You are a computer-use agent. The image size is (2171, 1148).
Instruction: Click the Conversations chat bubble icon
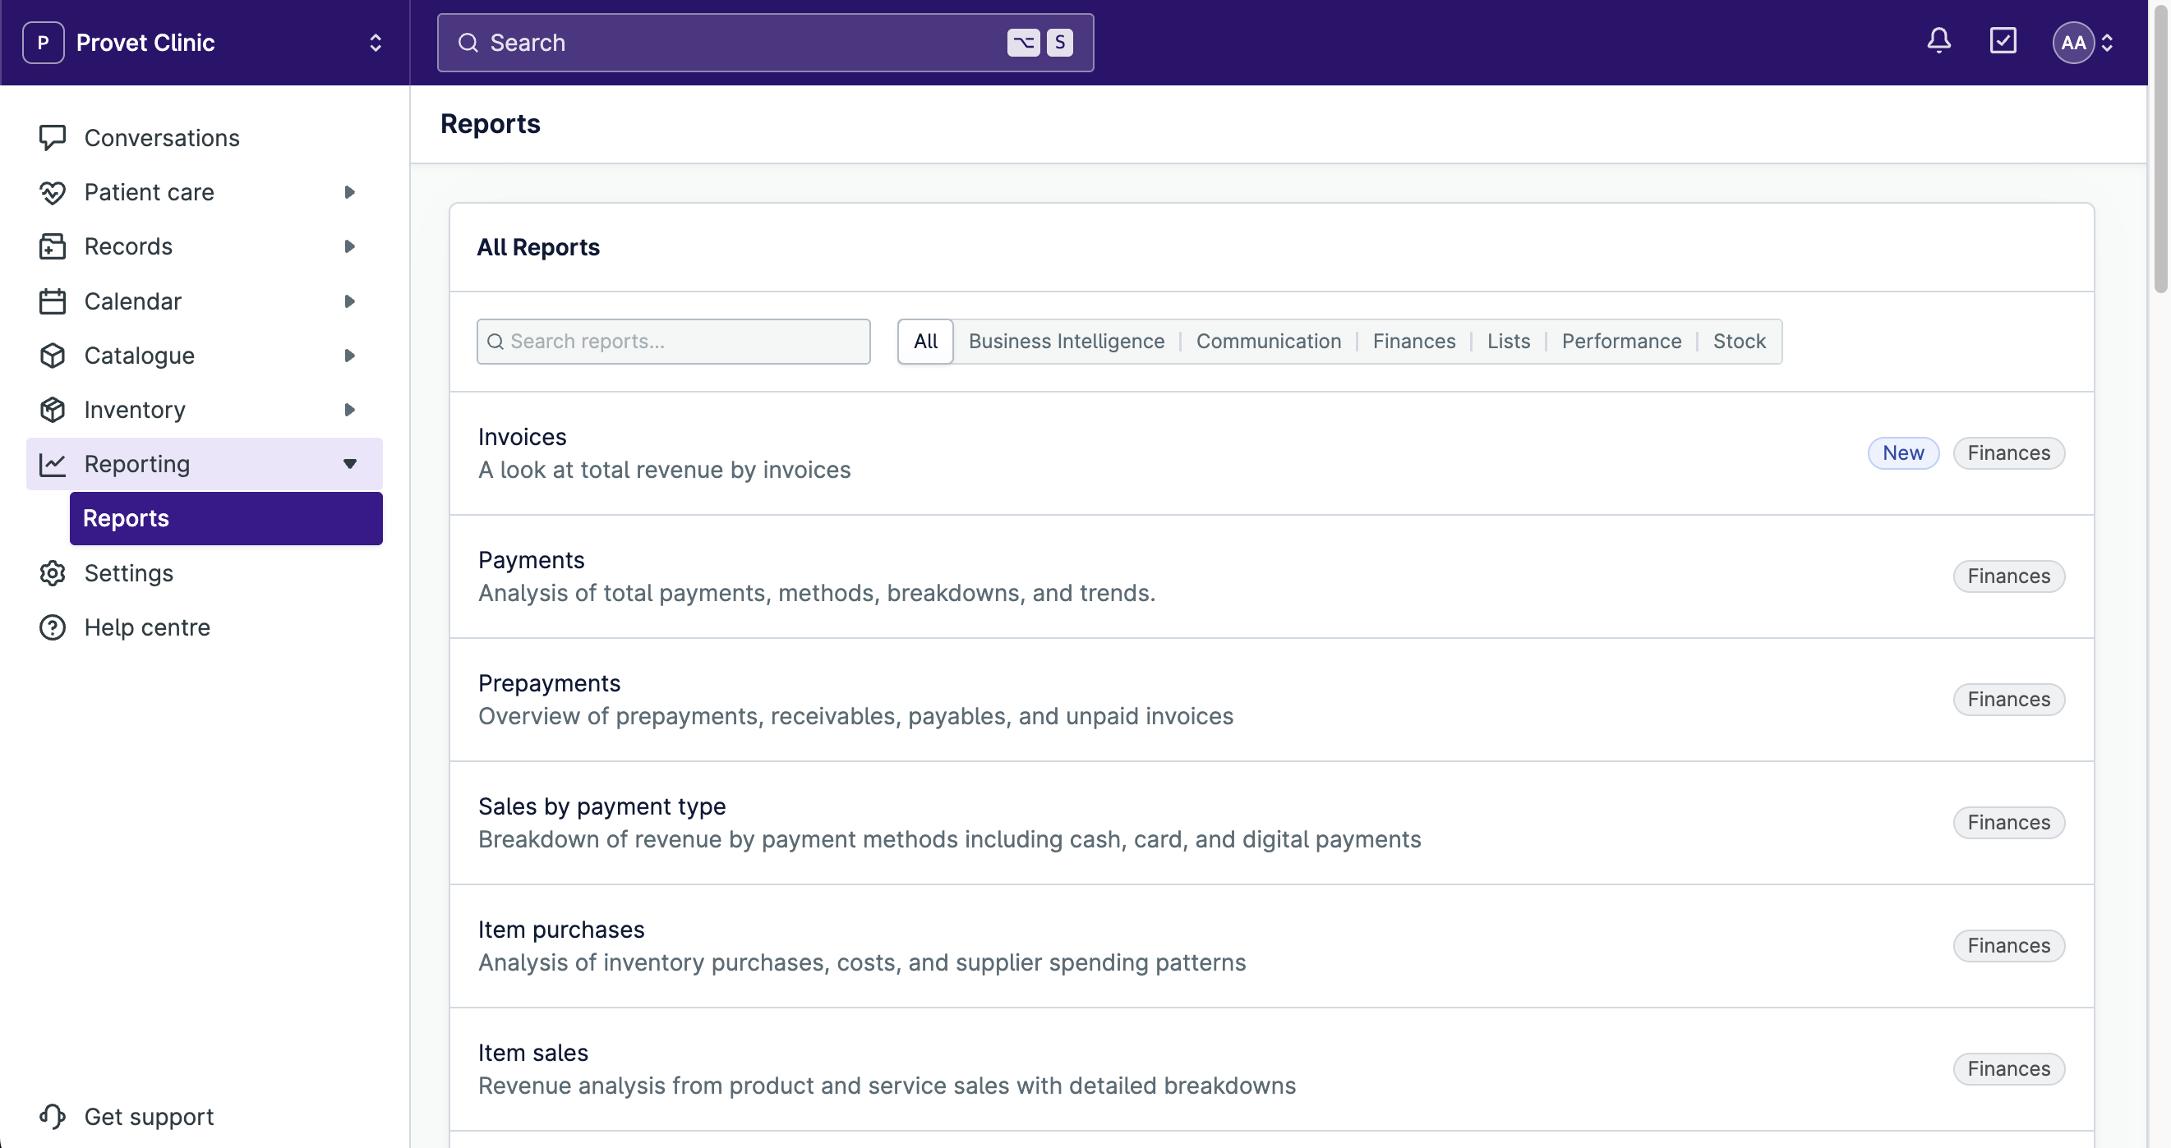click(53, 137)
